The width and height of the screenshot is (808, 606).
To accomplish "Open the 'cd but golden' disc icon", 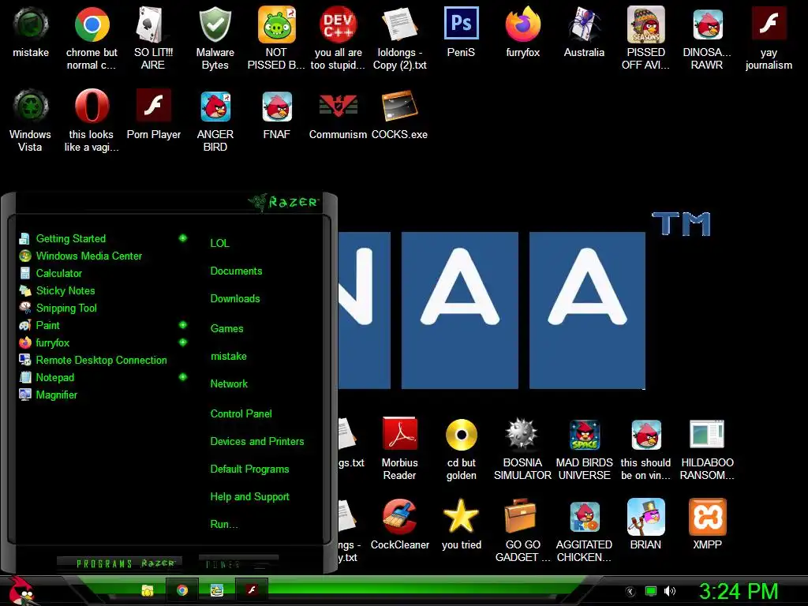I will [x=461, y=435].
